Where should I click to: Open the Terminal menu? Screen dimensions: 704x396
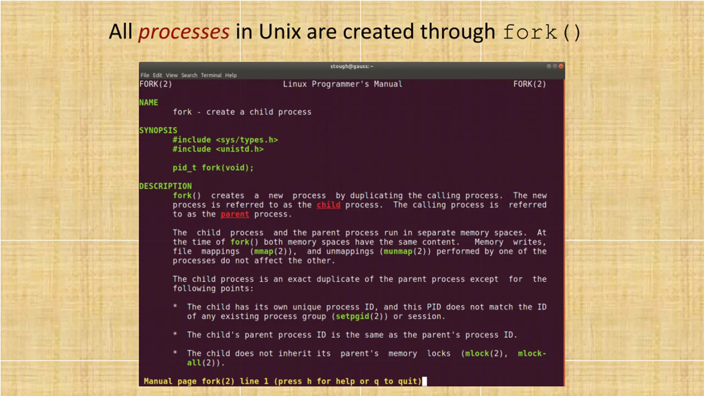pyautogui.click(x=211, y=75)
